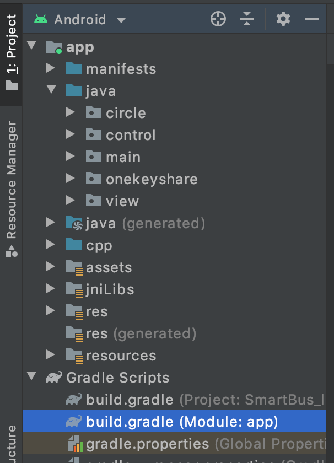Expand the onekeyshare package
Image resolution: width=334 pixels, height=463 pixels.
click(70, 179)
